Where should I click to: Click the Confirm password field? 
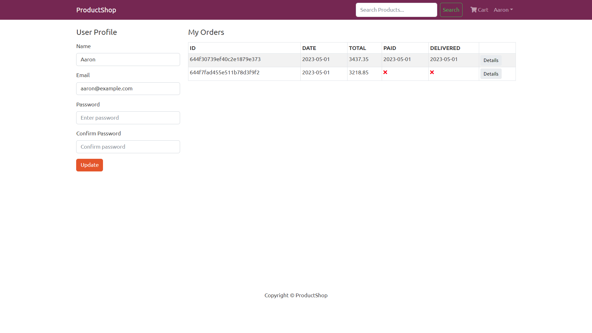click(x=128, y=147)
